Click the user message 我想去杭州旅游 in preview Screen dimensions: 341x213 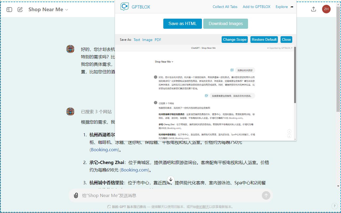(245, 70)
